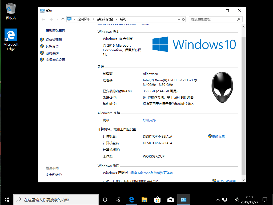Open Recycle Bin desktop icon
The width and height of the screenshot is (273, 205).
(11, 11)
